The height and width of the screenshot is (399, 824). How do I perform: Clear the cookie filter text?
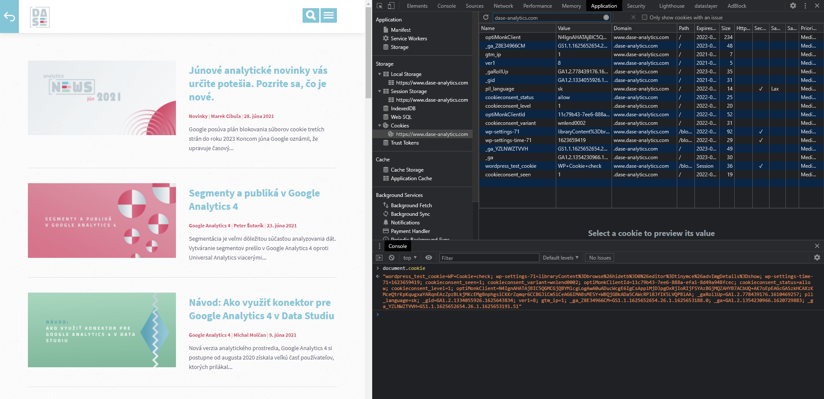[x=606, y=18]
